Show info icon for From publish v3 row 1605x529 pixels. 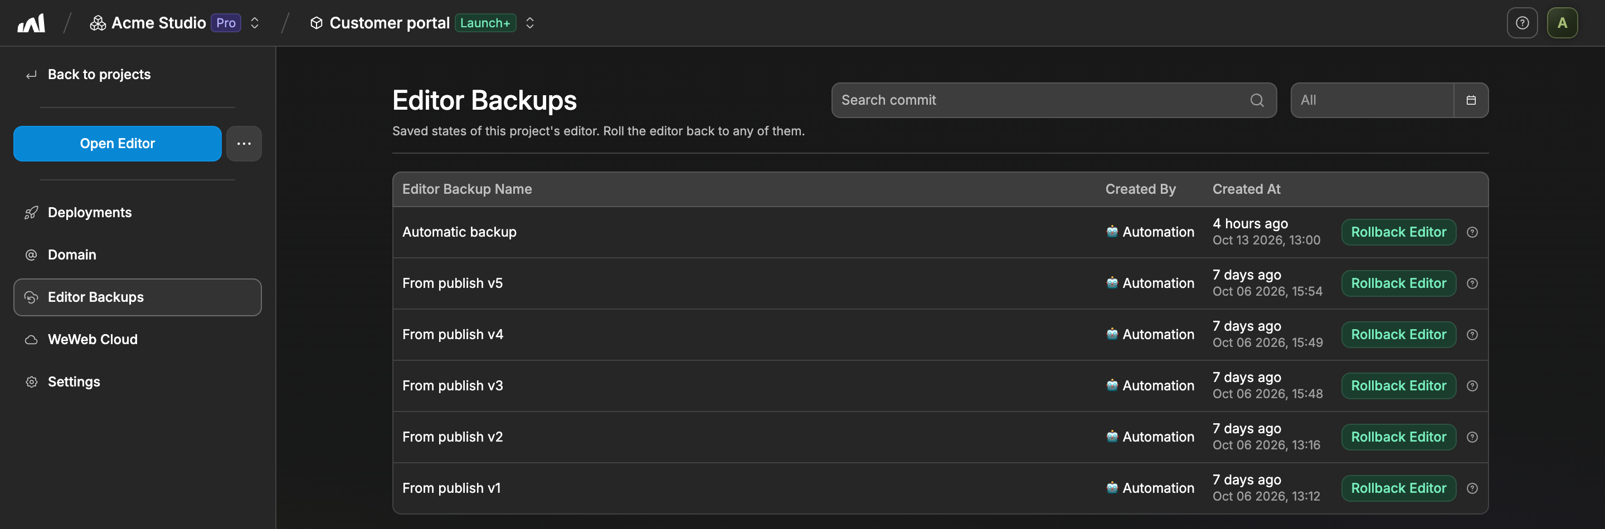pos(1472,386)
